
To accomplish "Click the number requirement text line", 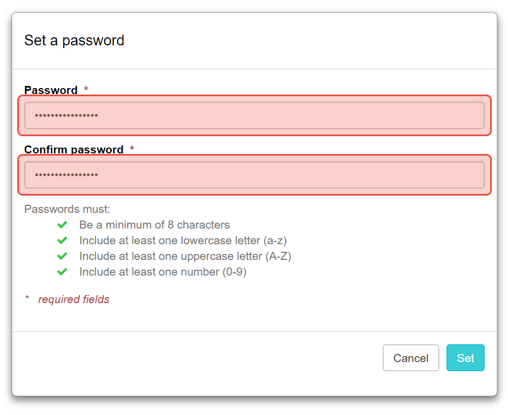I will 163,272.
